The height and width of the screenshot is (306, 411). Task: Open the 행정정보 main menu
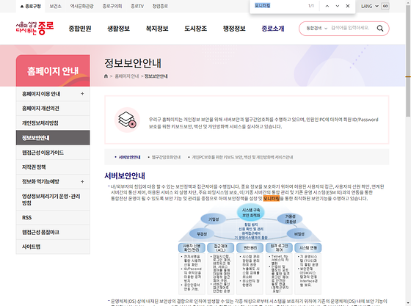click(234, 29)
